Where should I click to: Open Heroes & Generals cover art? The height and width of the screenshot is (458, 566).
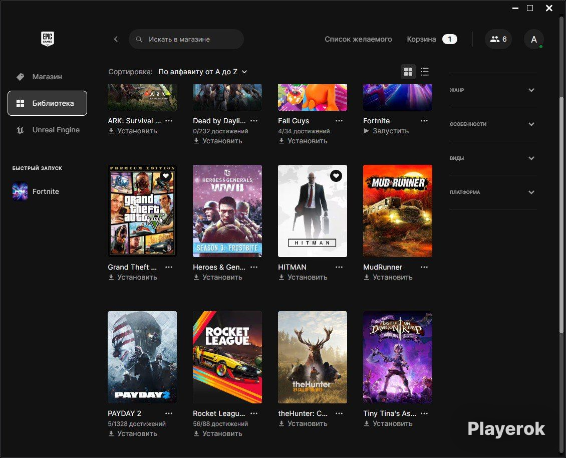(227, 211)
